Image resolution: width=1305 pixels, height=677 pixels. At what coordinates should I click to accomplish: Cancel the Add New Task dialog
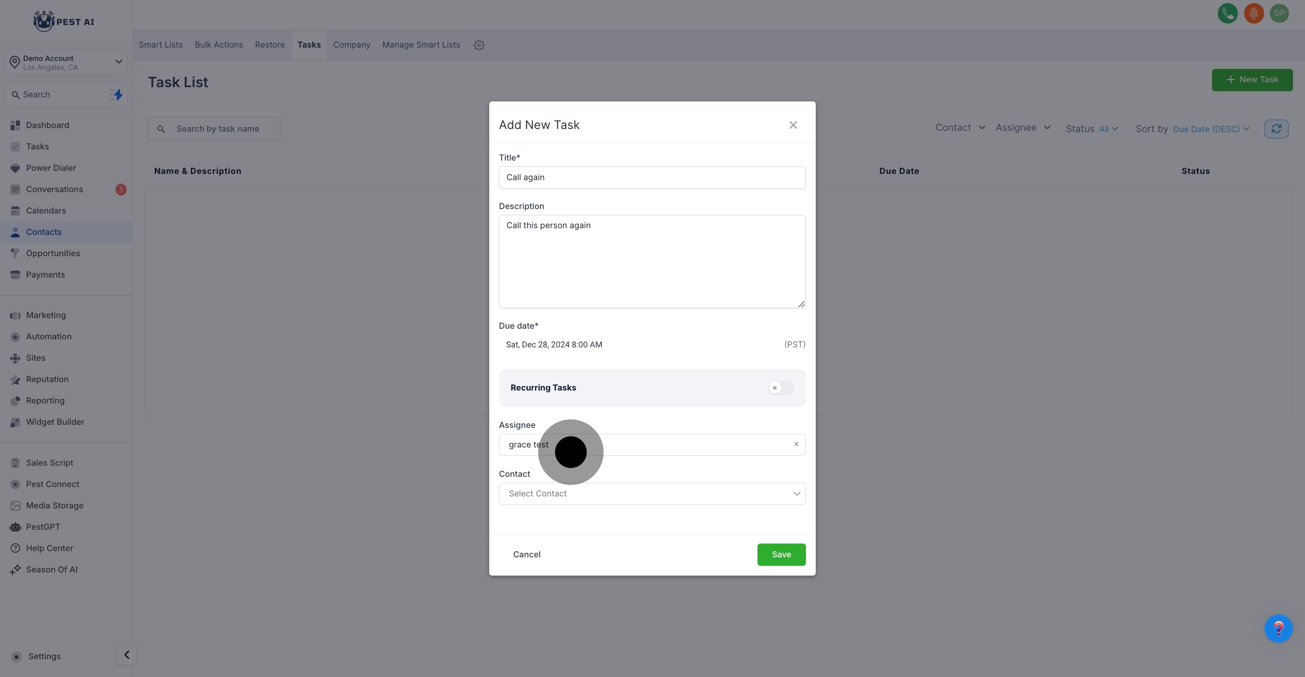526,554
